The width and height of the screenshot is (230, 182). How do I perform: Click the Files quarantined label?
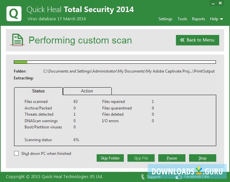[x=117, y=108]
